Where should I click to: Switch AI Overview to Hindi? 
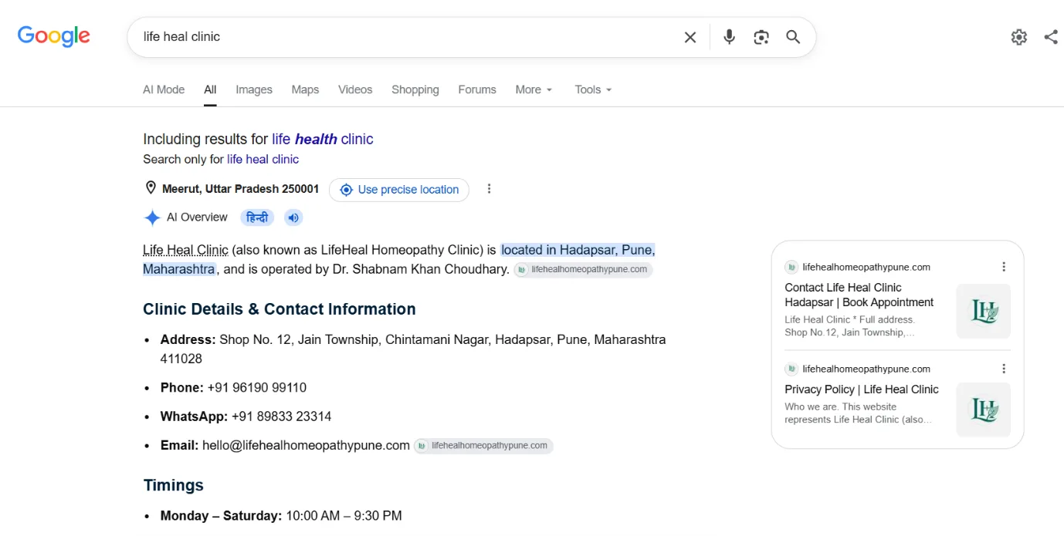pyautogui.click(x=257, y=217)
